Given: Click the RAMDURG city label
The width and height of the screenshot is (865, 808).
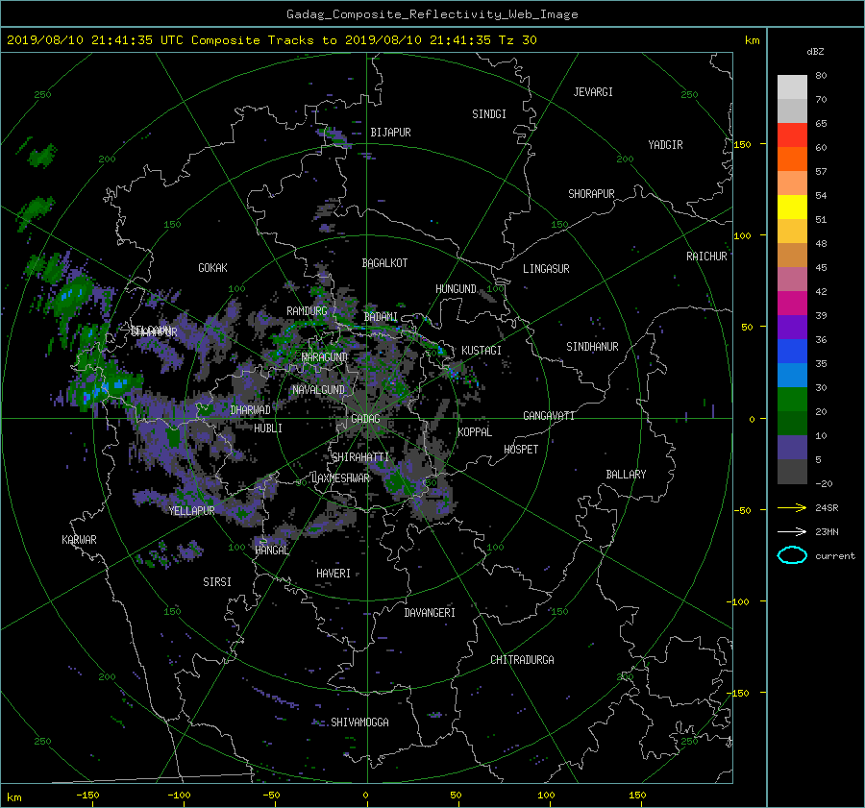Looking at the screenshot, I should 307,311.
